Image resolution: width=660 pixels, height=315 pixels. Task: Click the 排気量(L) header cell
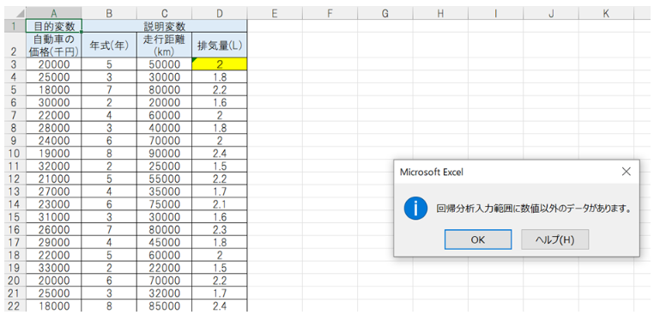220,45
